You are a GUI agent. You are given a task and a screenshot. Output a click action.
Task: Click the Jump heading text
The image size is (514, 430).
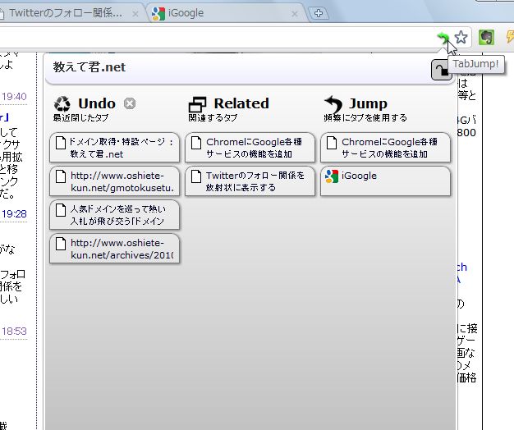368,103
